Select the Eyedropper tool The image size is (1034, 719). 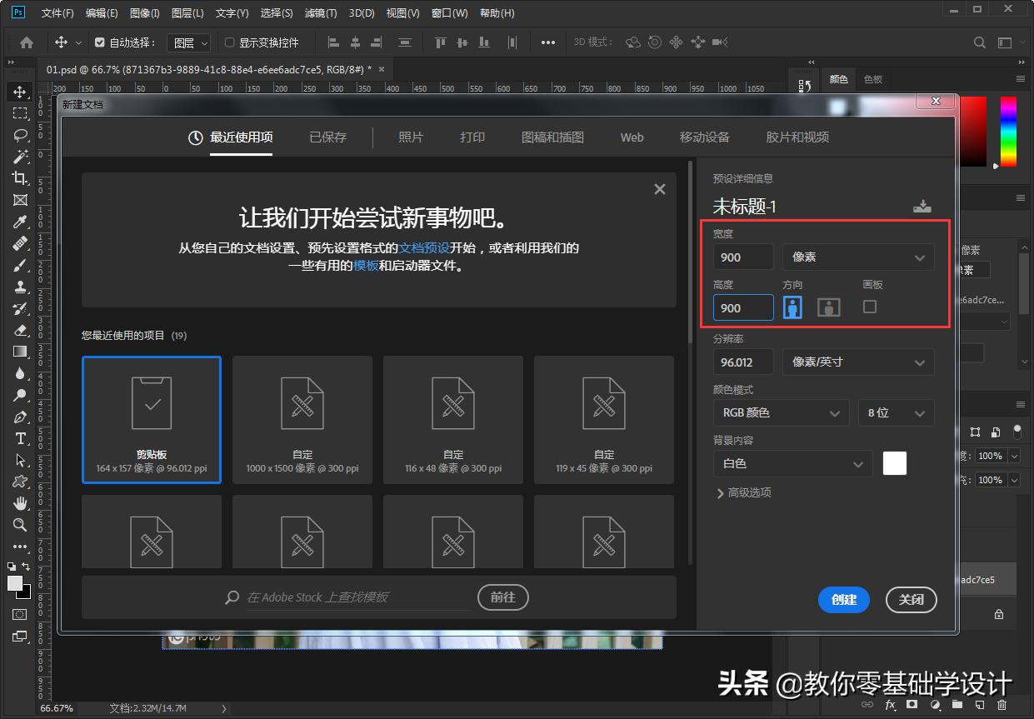coord(19,222)
